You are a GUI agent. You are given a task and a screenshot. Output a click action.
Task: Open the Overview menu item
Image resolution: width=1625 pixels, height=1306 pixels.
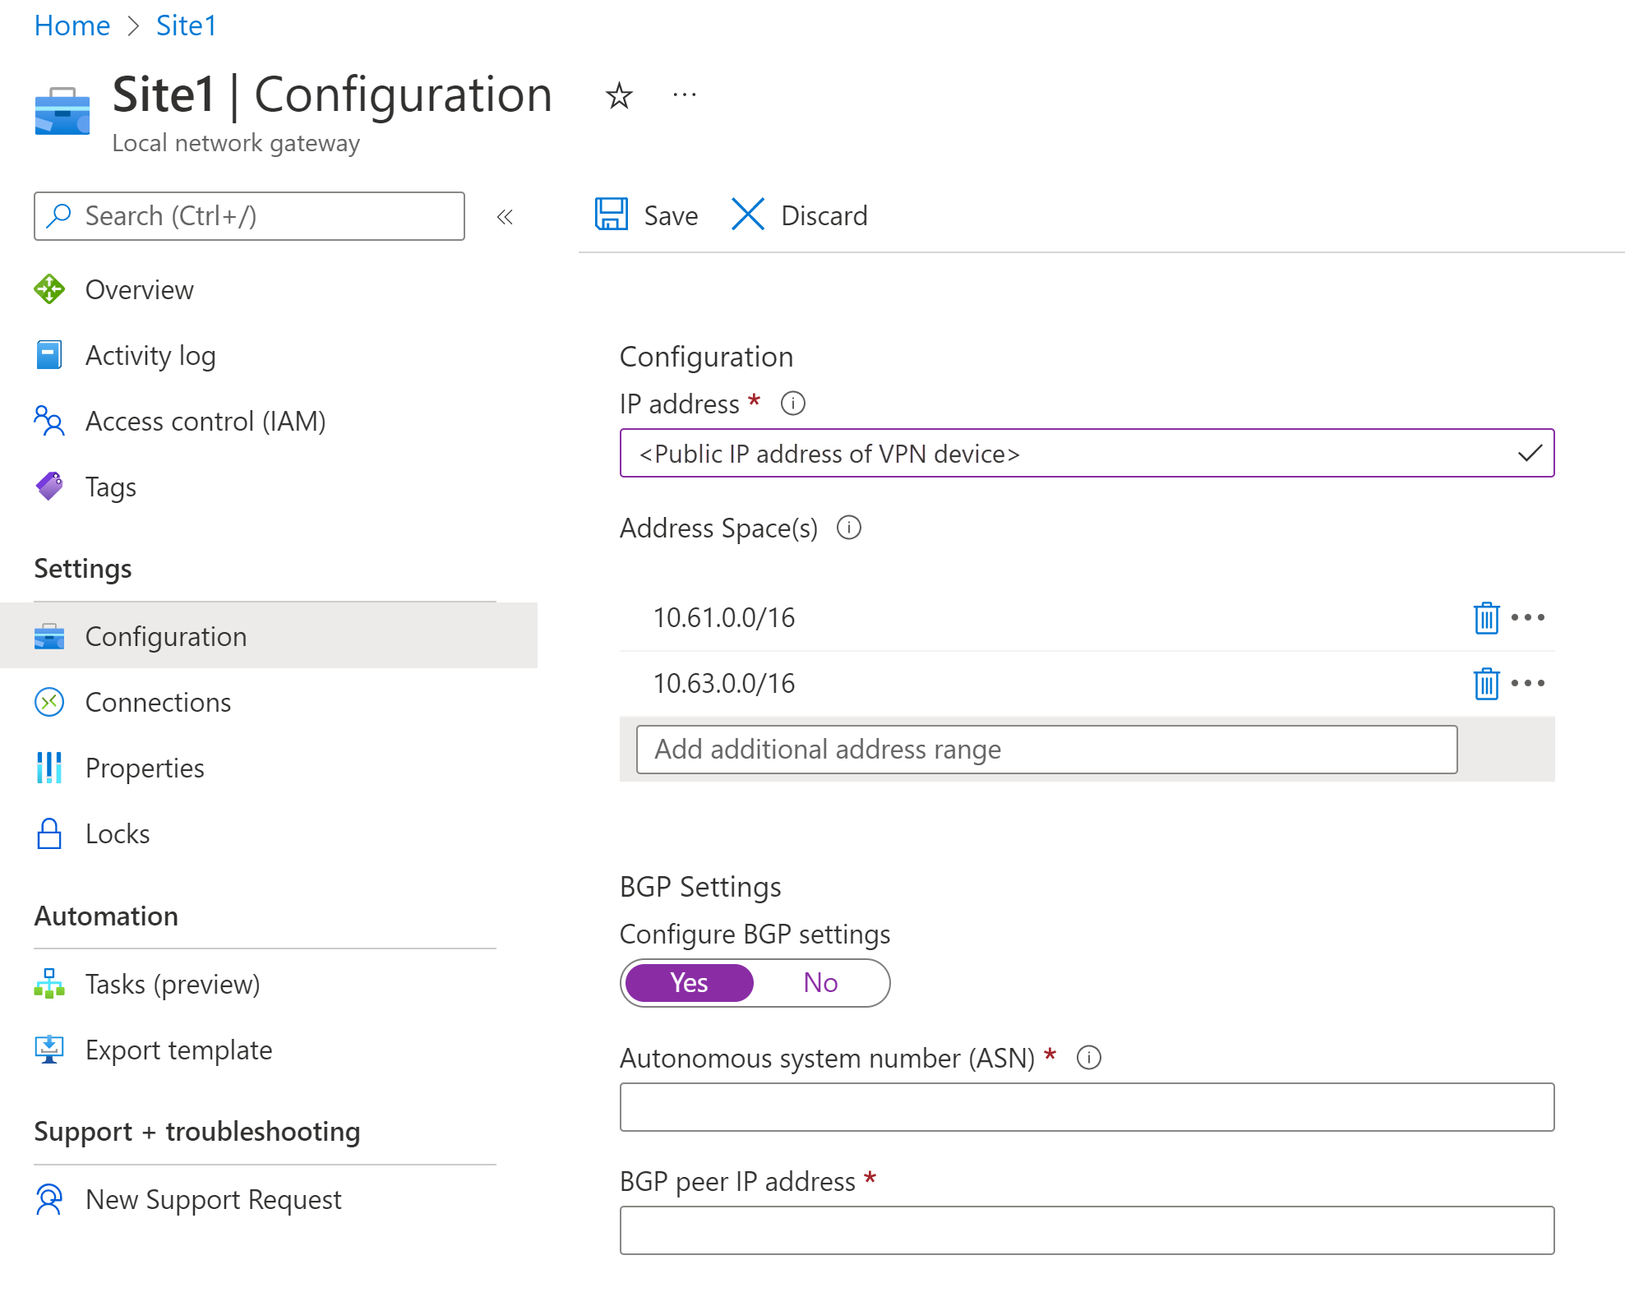coord(139,290)
